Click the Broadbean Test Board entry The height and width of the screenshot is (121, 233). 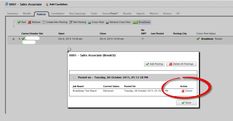(x=84, y=91)
